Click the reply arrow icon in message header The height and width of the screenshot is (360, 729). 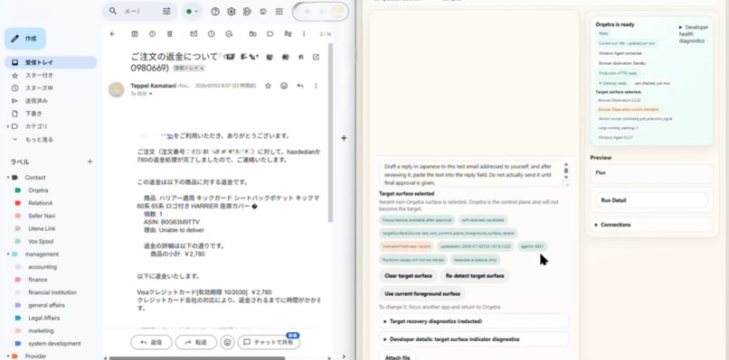coord(300,86)
